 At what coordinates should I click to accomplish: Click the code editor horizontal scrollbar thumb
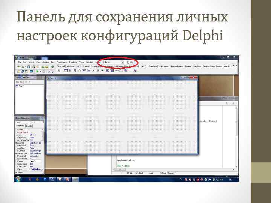[x=120, y=169]
